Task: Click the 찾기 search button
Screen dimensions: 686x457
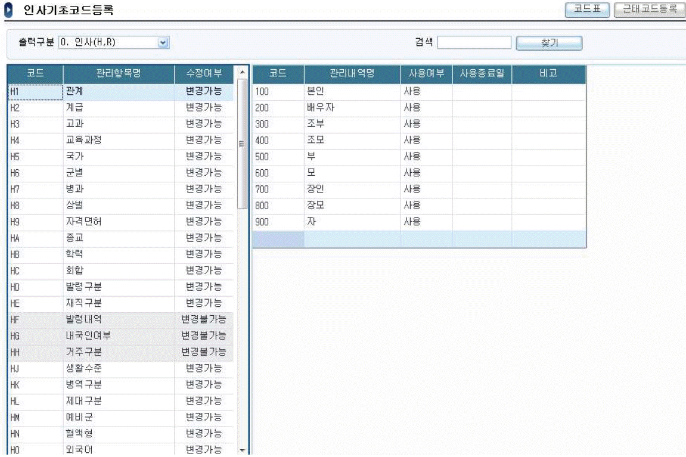Action: point(549,43)
